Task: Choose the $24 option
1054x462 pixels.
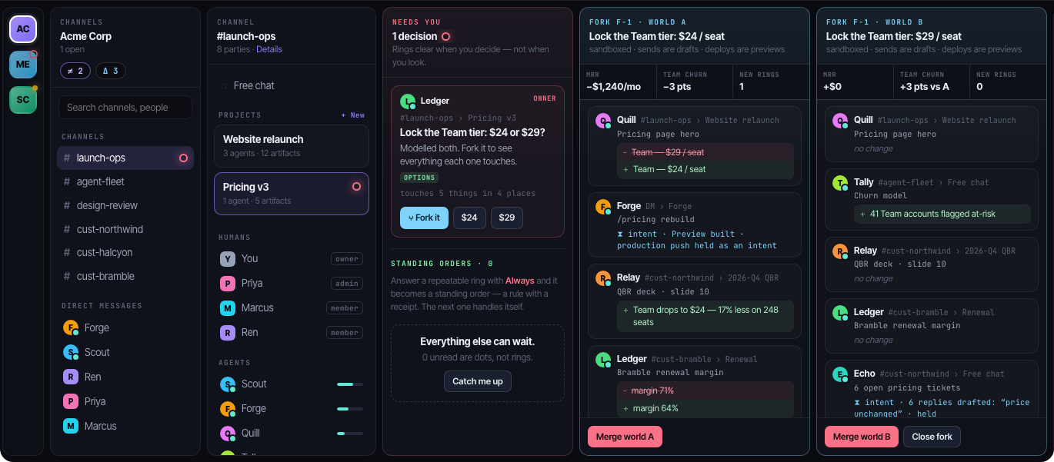Action: (x=469, y=218)
